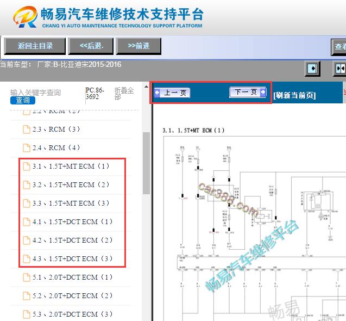Click the current vehicle model text
Image resolution: width=346 pixels, height=321 pixels.
tap(61, 64)
